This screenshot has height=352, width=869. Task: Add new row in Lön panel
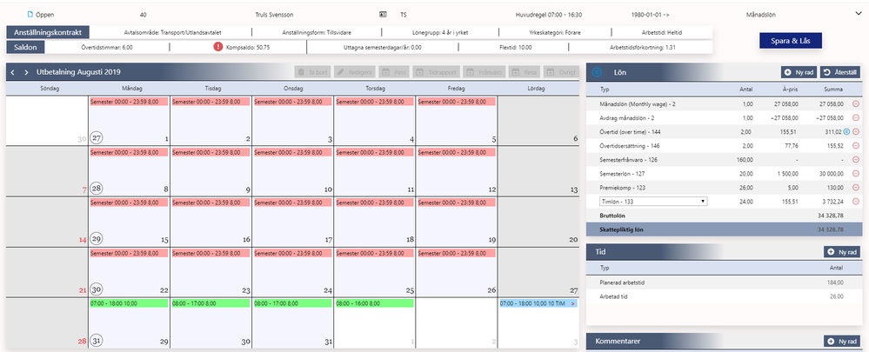tap(799, 72)
